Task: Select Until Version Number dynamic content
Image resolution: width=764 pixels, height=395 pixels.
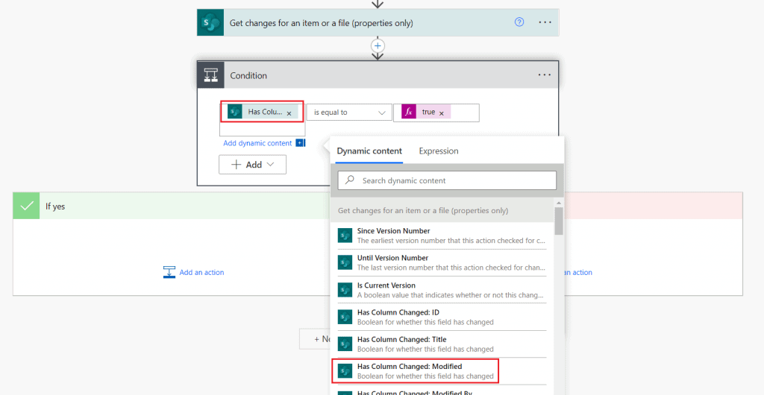Action: [442, 262]
